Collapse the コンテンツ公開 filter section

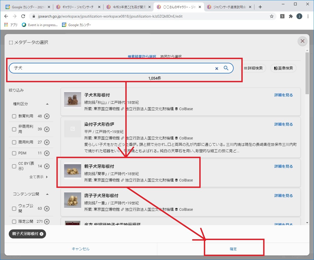[x=47, y=194]
